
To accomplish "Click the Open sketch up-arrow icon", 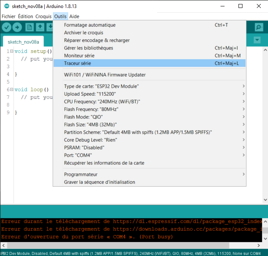I will [x=40, y=27].
